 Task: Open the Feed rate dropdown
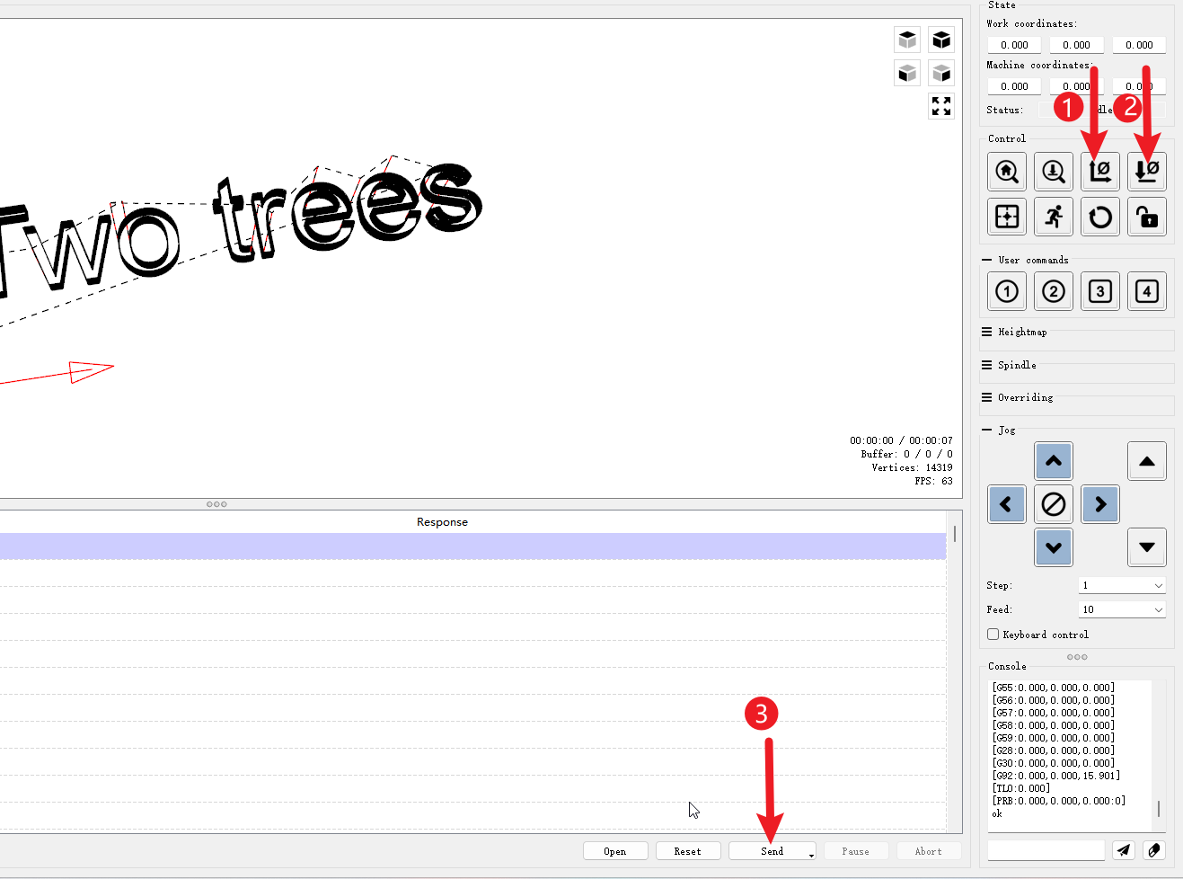[1121, 608]
